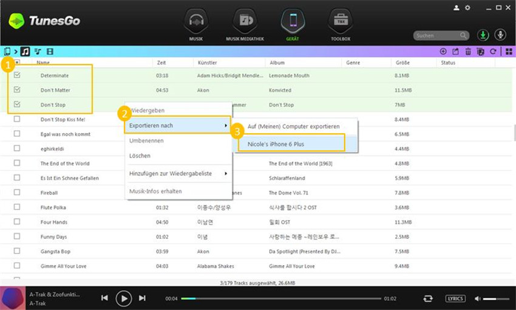Select the music note category icon

point(25,52)
